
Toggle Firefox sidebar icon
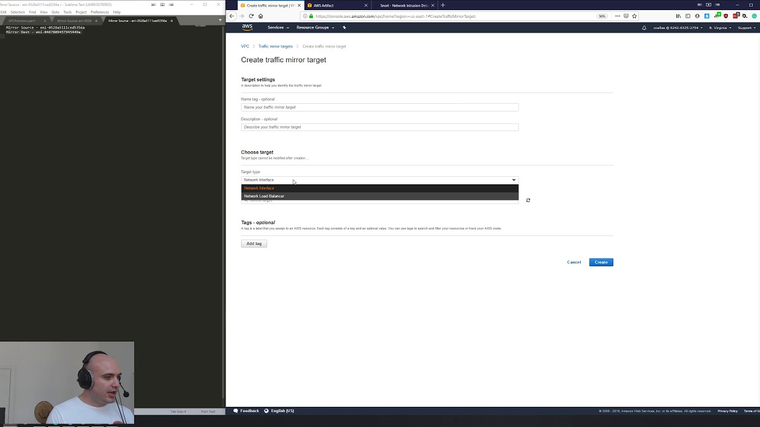(x=688, y=16)
